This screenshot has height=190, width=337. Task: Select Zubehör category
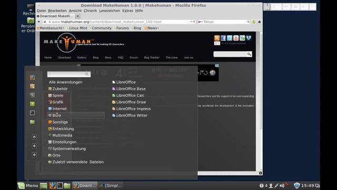(58, 89)
